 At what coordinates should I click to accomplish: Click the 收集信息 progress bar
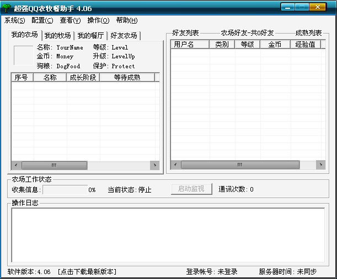pyautogui.click(x=65, y=189)
